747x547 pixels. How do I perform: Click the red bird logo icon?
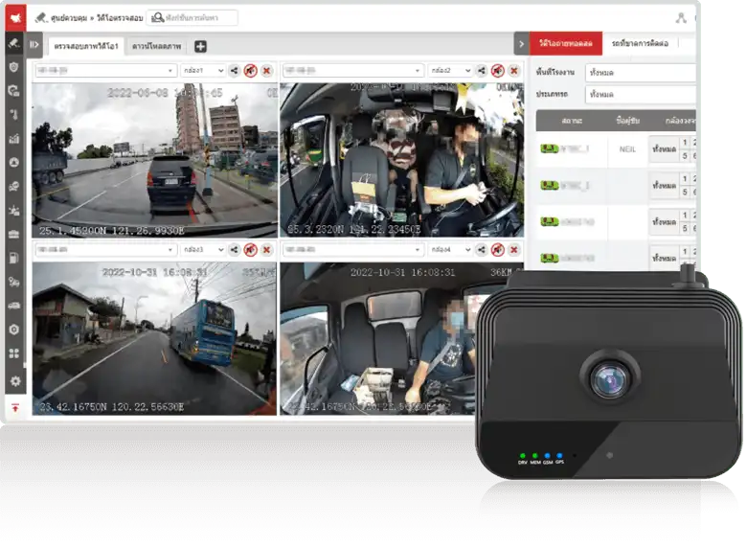coord(15,18)
